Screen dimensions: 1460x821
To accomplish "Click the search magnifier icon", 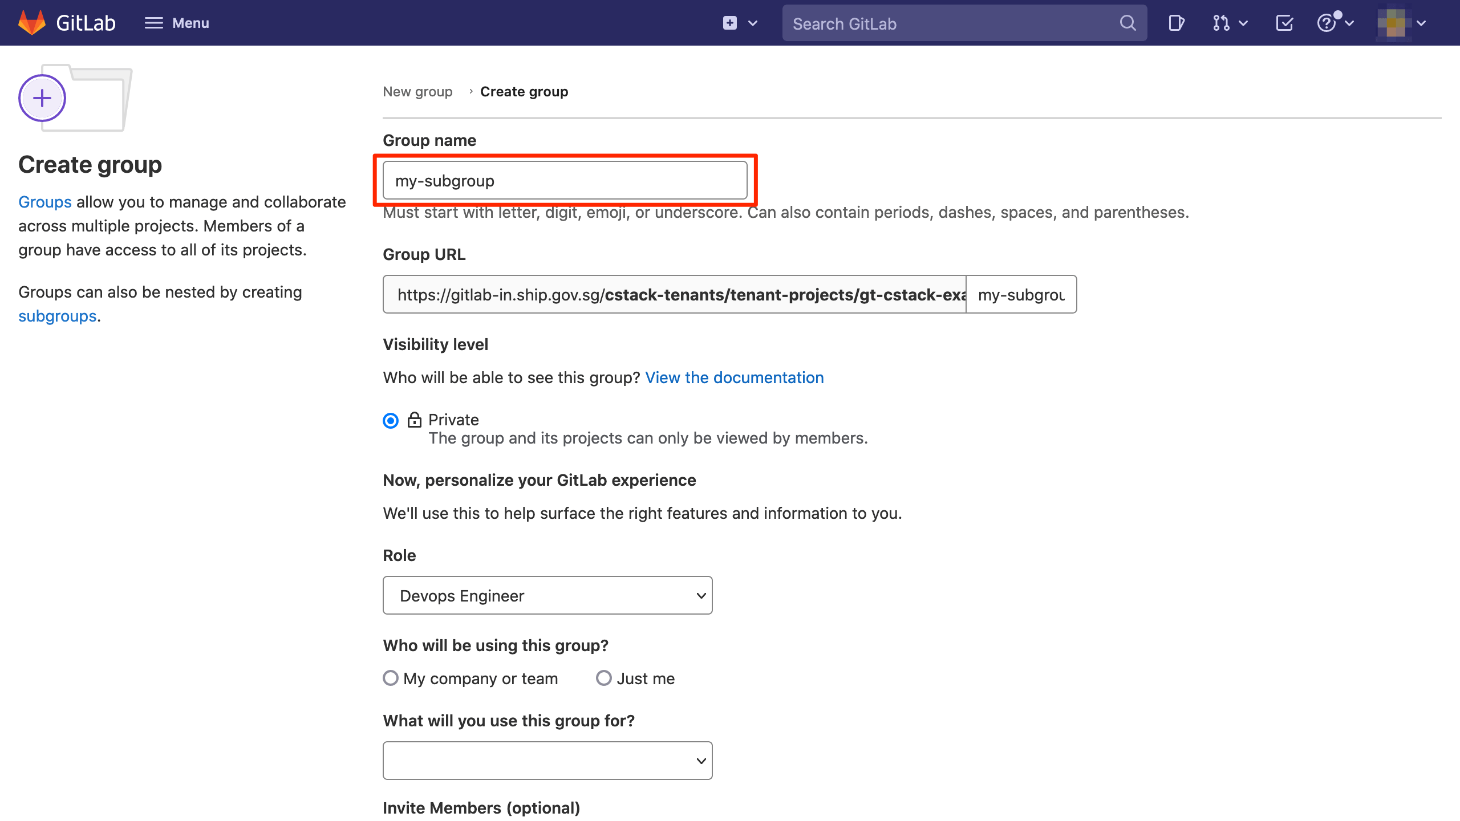I will (1126, 23).
